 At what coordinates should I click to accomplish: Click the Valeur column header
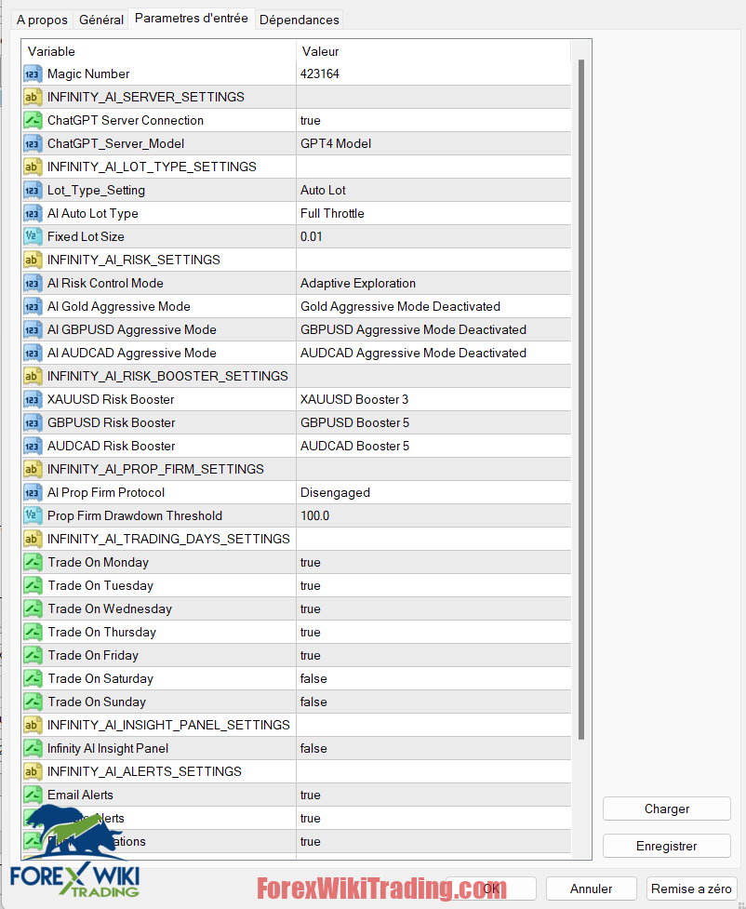click(x=433, y=51)
